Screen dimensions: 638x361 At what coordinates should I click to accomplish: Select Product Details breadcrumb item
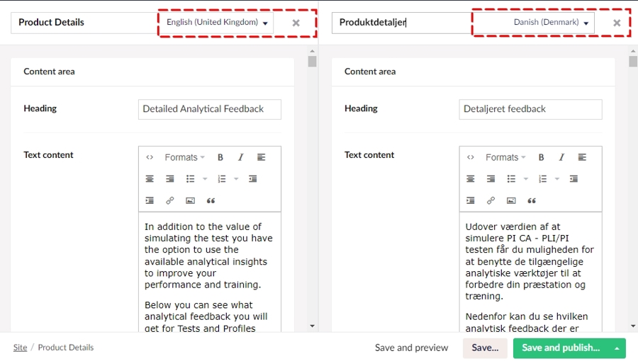tap(65, 347)
